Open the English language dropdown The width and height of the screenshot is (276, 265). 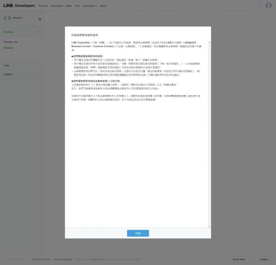coord(265,259)
